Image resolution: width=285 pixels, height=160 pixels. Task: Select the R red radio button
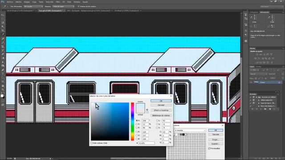(x=137, y=132)
